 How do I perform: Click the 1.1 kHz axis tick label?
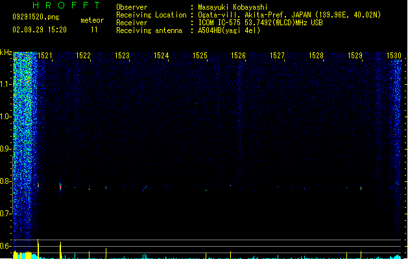coord(6,84)
